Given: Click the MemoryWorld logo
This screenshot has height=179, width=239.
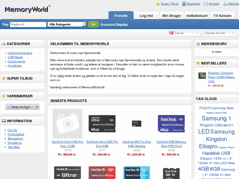Looking at the screenshot, I should pyautogui.click(x=27, y=9).
